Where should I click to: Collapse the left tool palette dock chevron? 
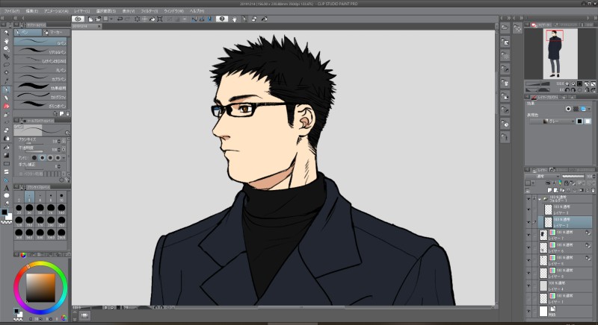point(3,18)
